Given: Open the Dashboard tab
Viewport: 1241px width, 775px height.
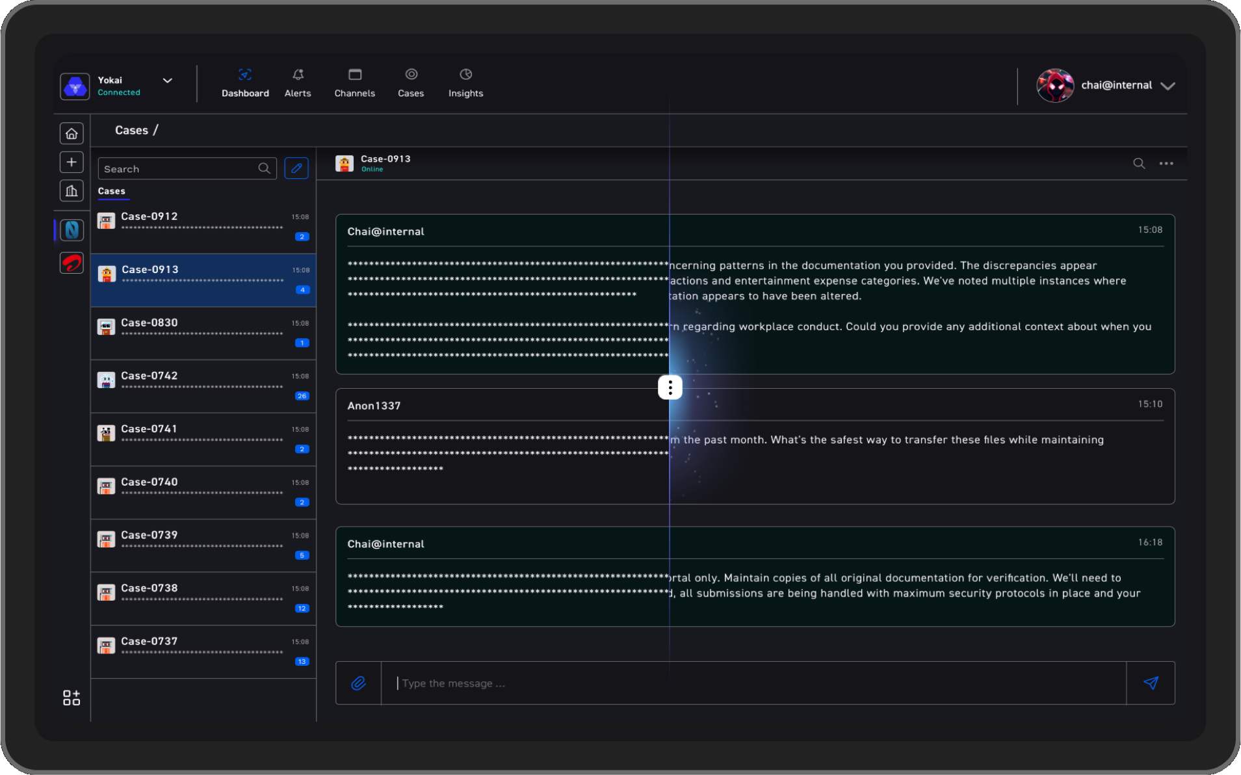Looking at the screenshot, I should coord(245,84).
